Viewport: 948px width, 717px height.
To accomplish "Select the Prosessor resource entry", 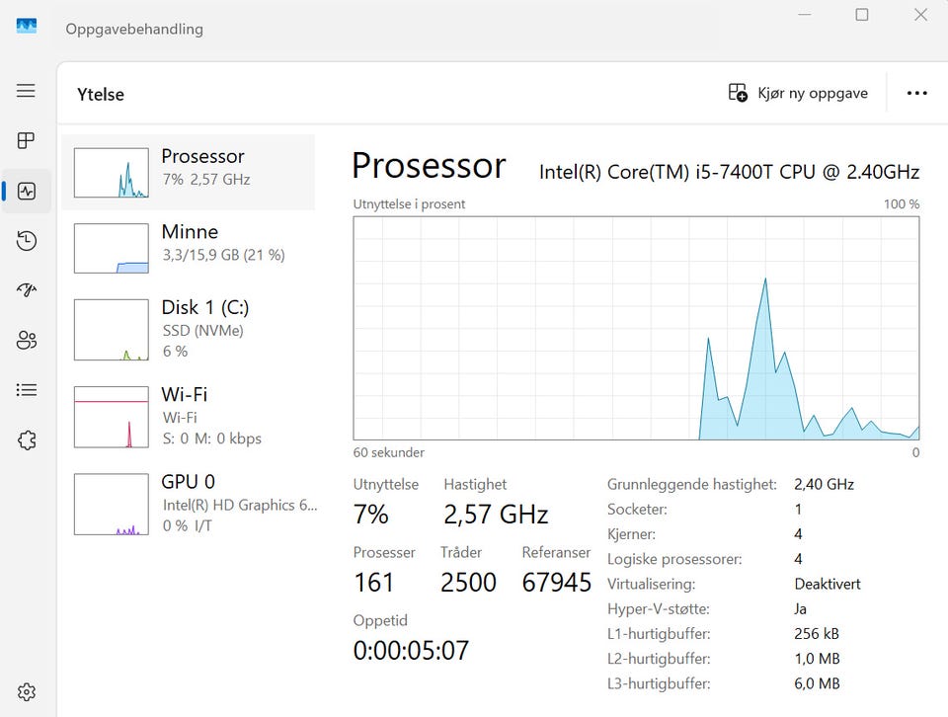I will click(188, 172).
